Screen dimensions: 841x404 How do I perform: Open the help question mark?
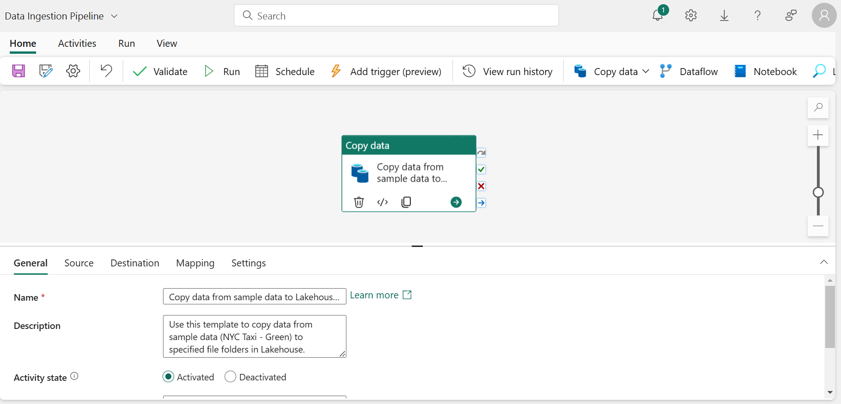[x=758, y=15]
